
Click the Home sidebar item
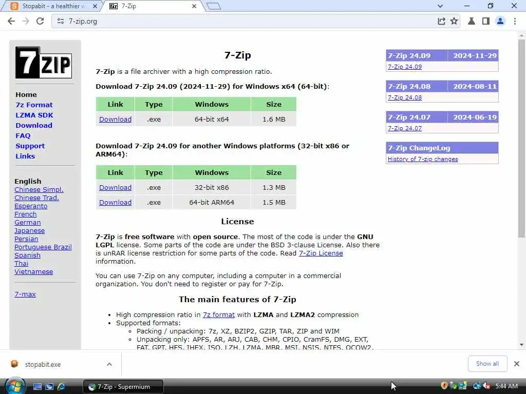tap(26, 94)
